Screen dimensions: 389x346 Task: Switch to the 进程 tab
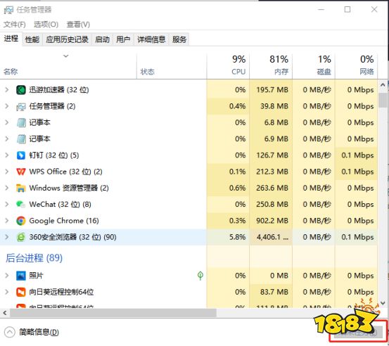tap(11, 39)
